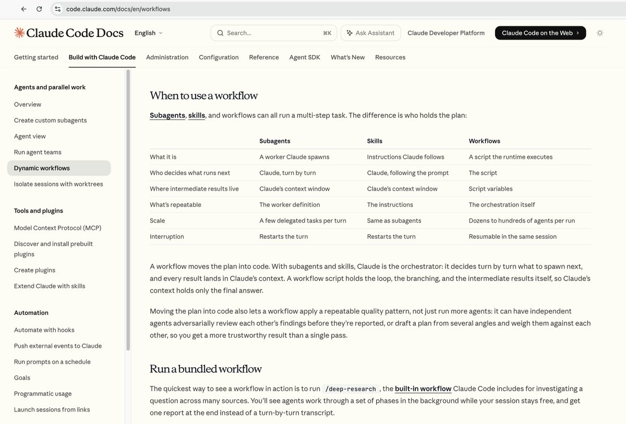Image resolution: width=626 pixels, height=424 pixels.
Task: Click the sidebar vertical scrollbar
Action: [x=128, y=210]
